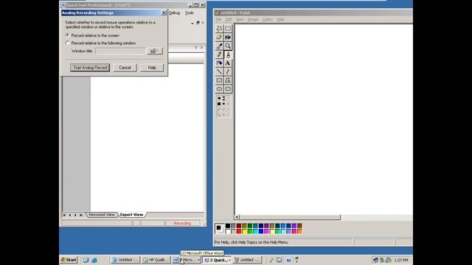Select the Pencil tool in Paint
The width and height of the screenshot is (472, 265).
(x=219, y=54)
